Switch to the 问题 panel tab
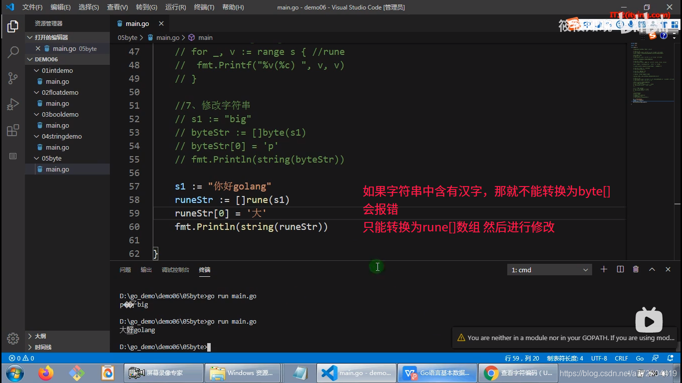Viewport: 682px width, 383px height. (125, 270)
